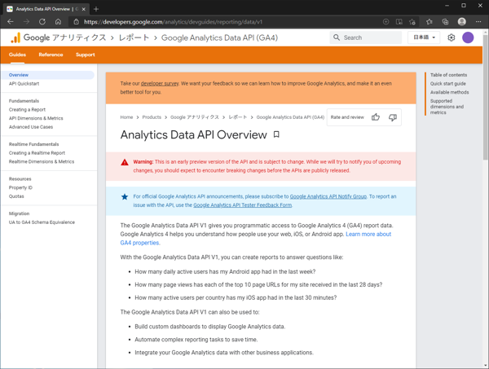
Task: Bookmark the page via the title bookmark icon
Action: click(276, 134)
